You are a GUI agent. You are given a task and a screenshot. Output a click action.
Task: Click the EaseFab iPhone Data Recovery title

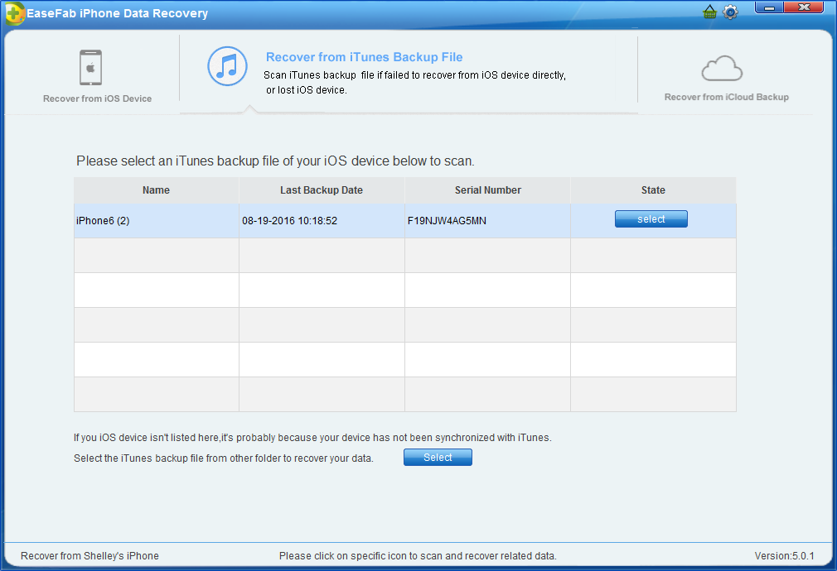(118, 13)
